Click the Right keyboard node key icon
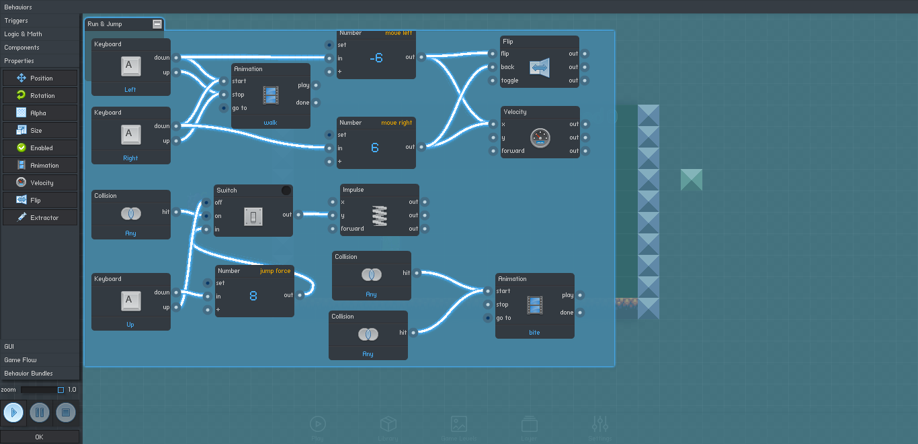Viewport: 918px width, 444px height. coord(130,134)
